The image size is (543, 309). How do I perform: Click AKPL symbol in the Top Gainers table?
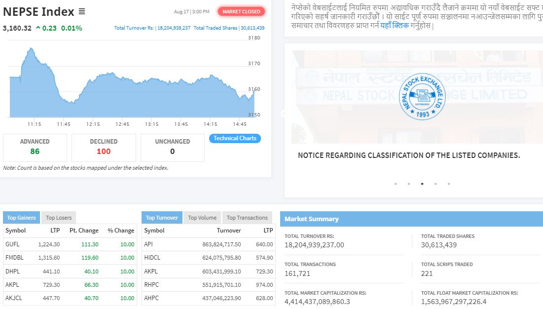point(12,285)
